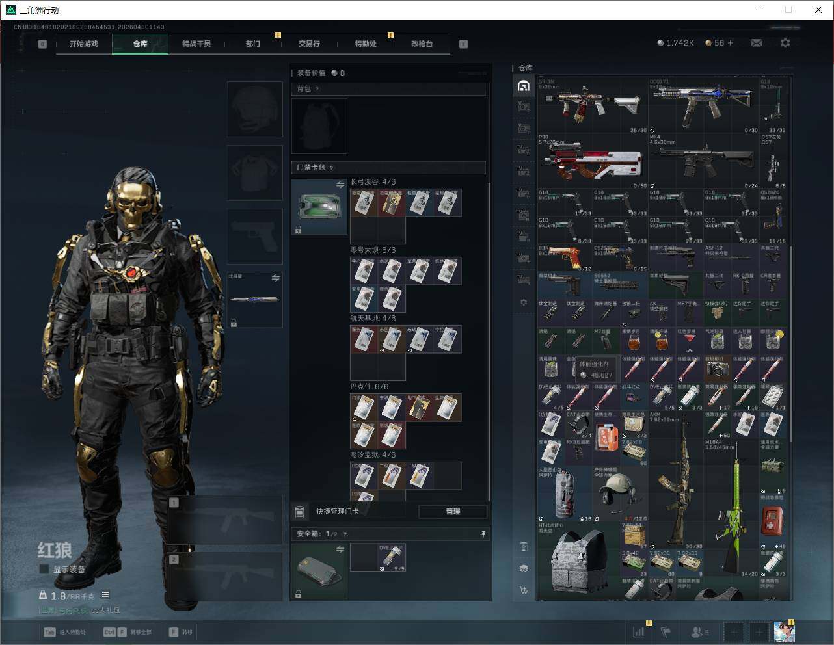This screenshot has height=645, width=834.
Task: Click the 1,742K currency balance
Action: (676, 43)
